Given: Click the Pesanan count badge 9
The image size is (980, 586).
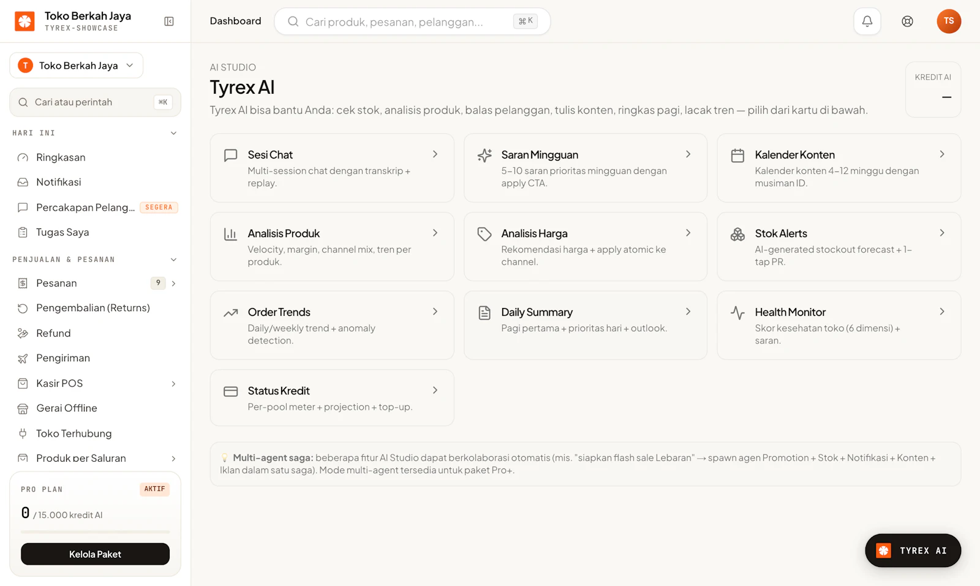Looking at the screenshot, I should (x=158, y=283).
